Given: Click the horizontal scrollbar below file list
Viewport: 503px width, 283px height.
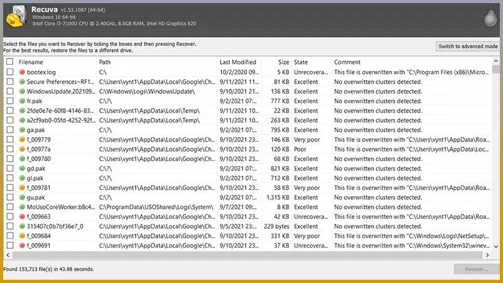Looking at the screenshot, I should point(245,255).
